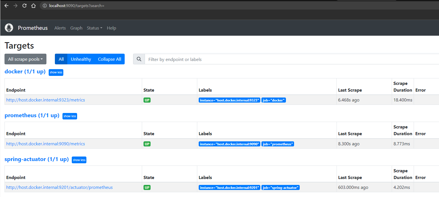439x197 pixels.
Task: Click the Last Scrape header in spring-actuator table
Action: [350, 177]
